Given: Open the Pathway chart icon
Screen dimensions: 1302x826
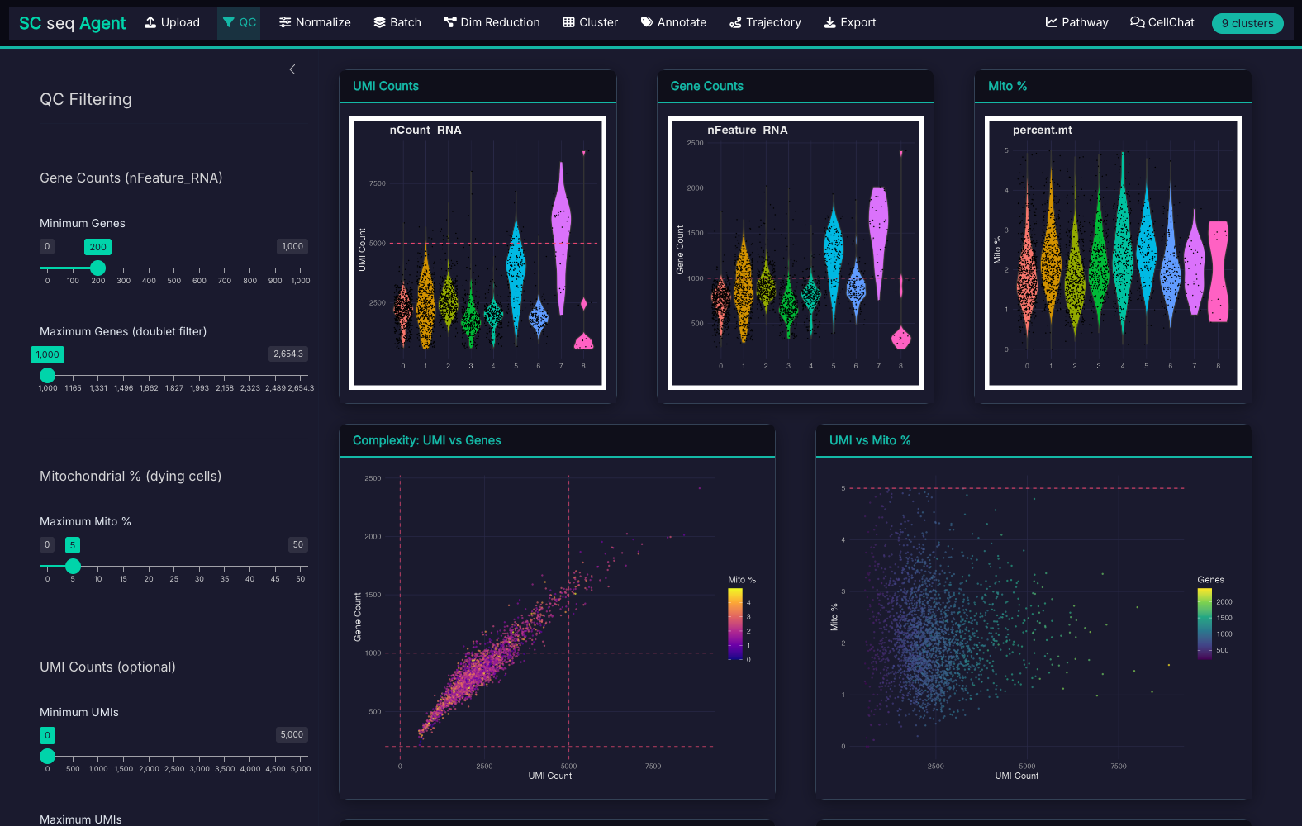Looking at the screenshot, I should [1052, 22].
